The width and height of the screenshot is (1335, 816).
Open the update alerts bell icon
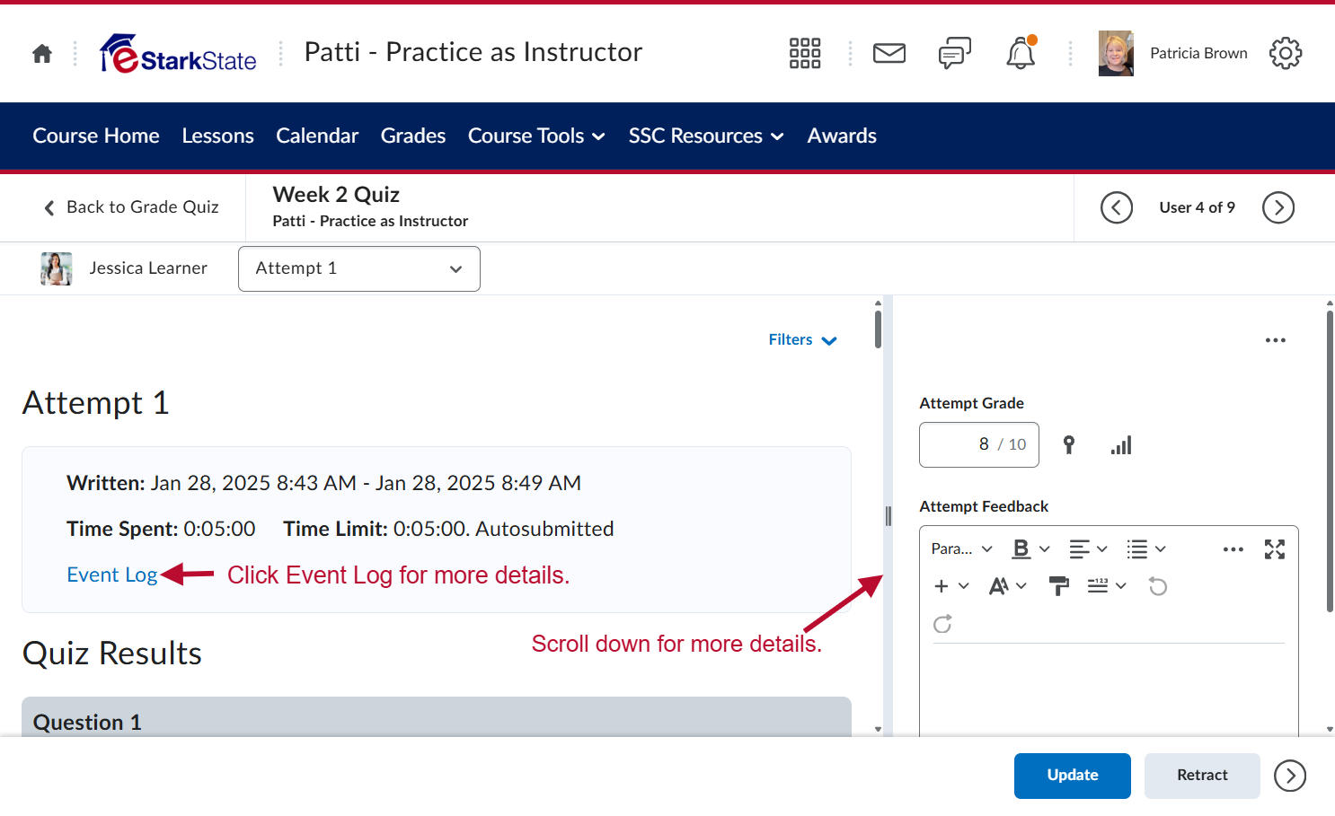coord(1021,53)
